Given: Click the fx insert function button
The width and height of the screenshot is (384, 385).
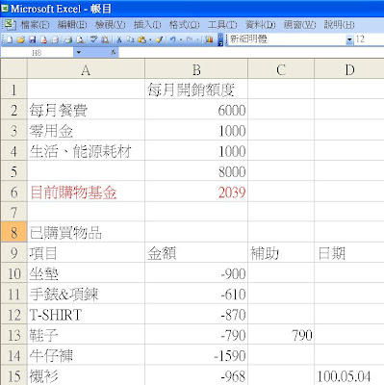Looking at the screenshot, I should [114, 52].
